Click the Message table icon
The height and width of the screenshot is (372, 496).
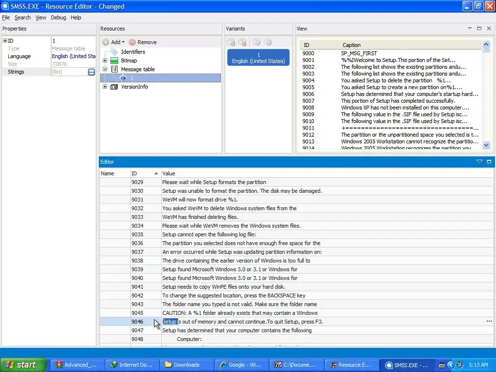coord(114,69)
